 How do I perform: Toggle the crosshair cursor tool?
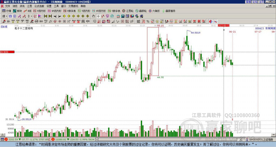(98, 16)
